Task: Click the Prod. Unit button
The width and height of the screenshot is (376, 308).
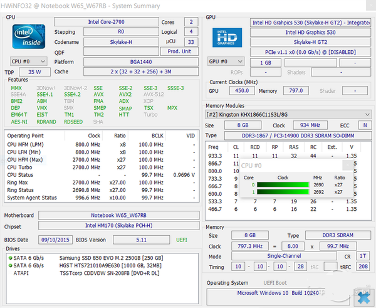Action: coord(179,51)
